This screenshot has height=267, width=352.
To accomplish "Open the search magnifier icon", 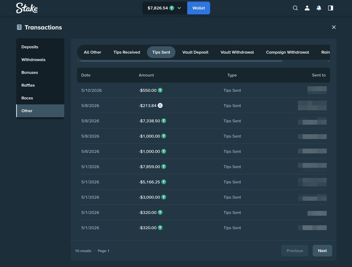I will [x=295, y=8].
